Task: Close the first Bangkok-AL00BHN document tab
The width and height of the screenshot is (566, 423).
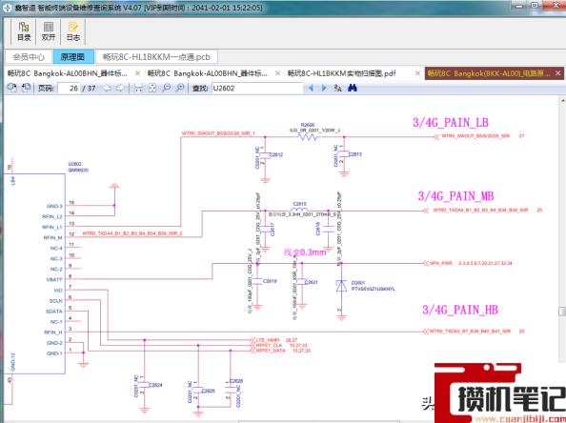Action: [x=137, y=73]
